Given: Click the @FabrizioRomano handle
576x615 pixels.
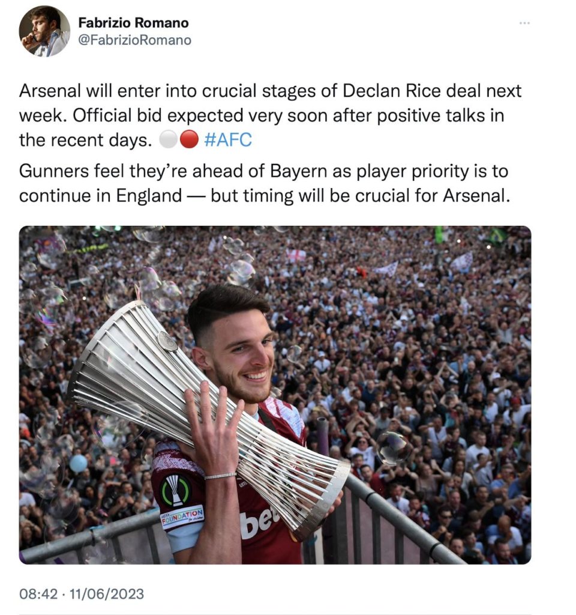Looking at the screenshot, I should [x=135, y=40].
